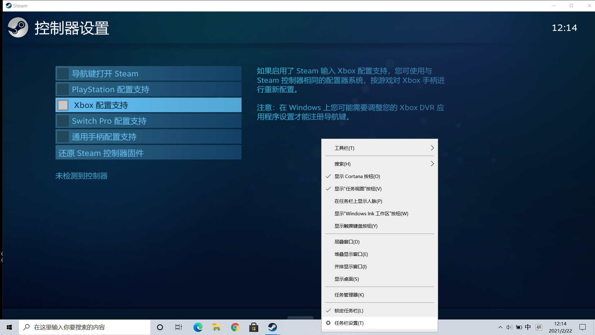Screen dimensions: 595x335
Task: Open 任务栏设置(T) menu entry
Action: click(x=349, y=323)
